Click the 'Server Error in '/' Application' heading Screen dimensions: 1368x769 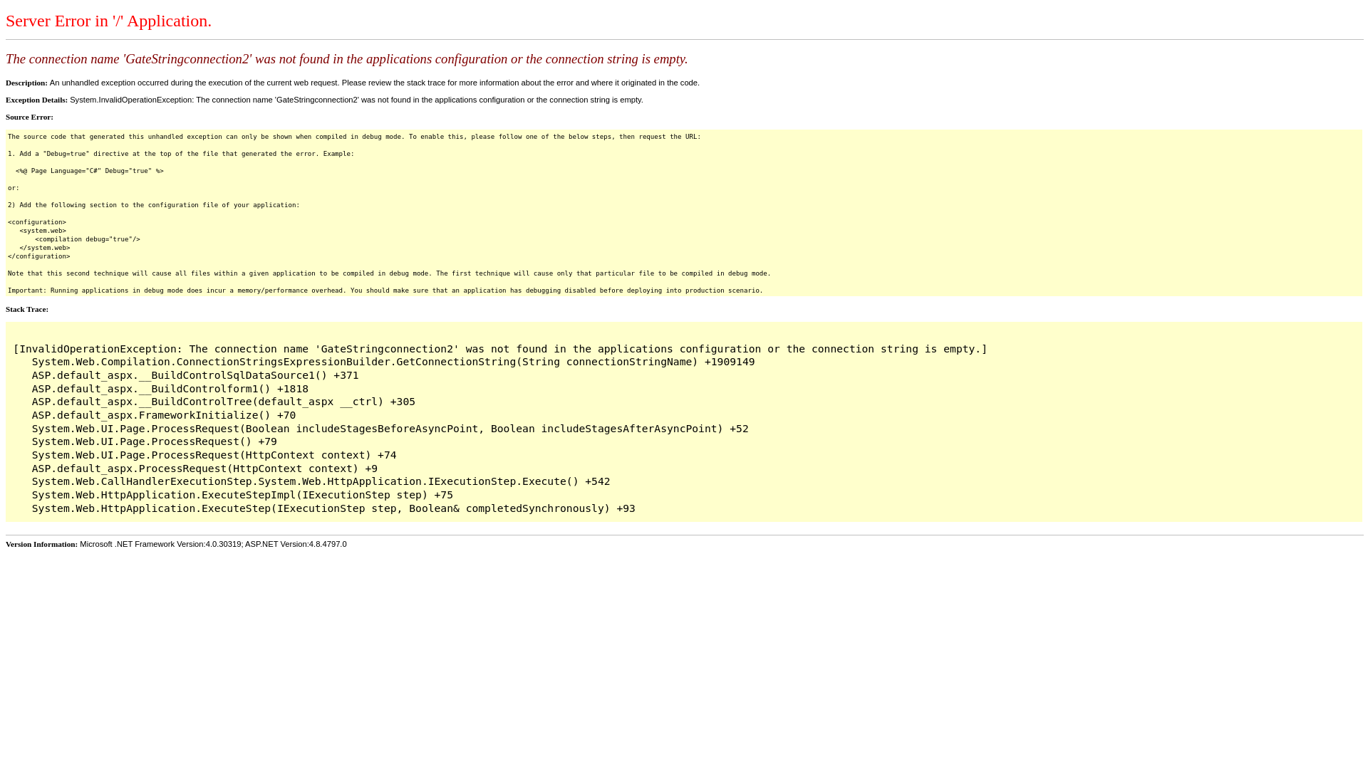point(108,21)
